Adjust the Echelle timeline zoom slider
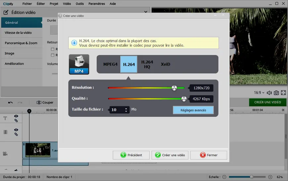 [252, 177]
